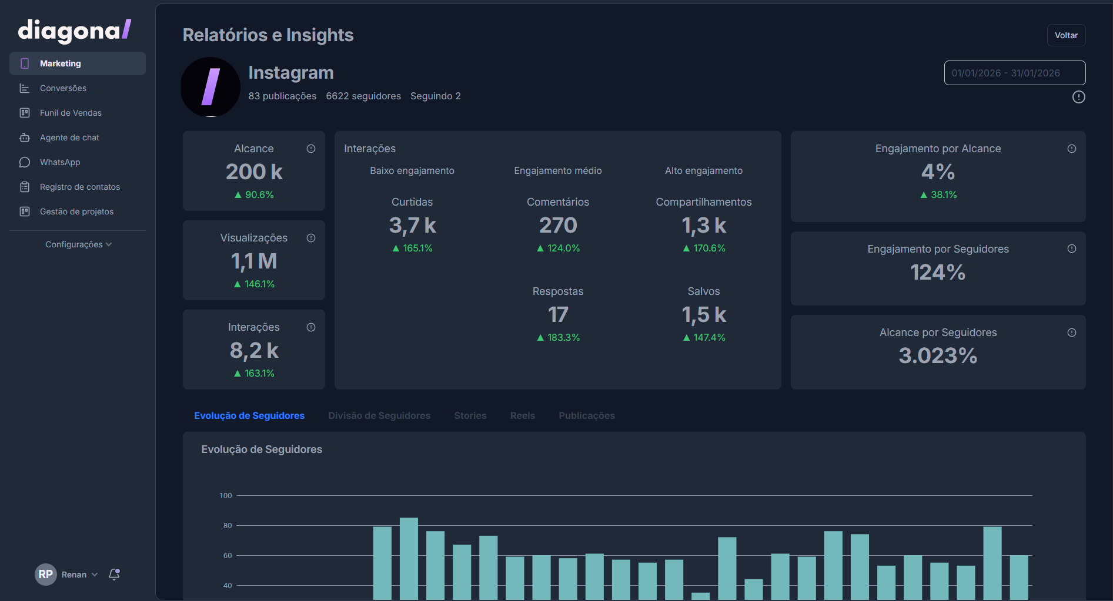This screenshot has height=601, width=1113.
Task: Navigate to Agente de chat
Action: (78, 137)
